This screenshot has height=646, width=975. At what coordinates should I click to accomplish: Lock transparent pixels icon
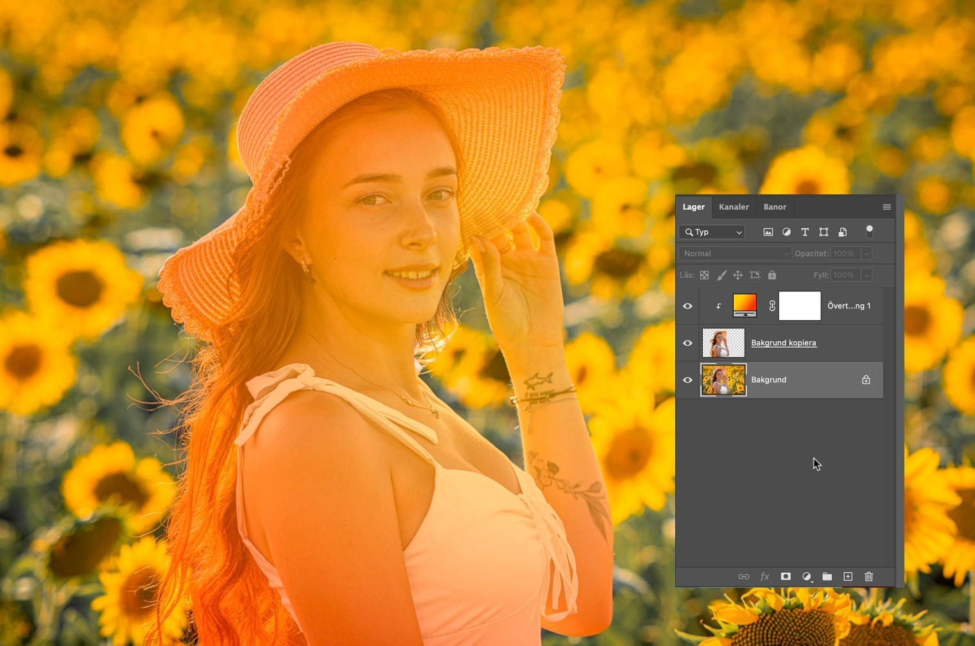point(704,275)
